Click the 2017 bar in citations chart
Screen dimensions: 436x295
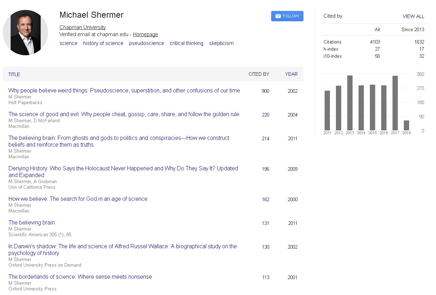click(395, 103)
